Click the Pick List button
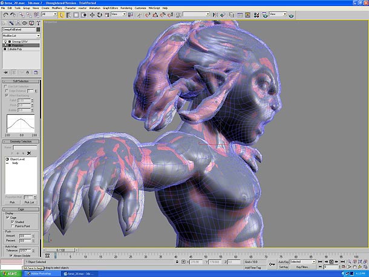 30,202
